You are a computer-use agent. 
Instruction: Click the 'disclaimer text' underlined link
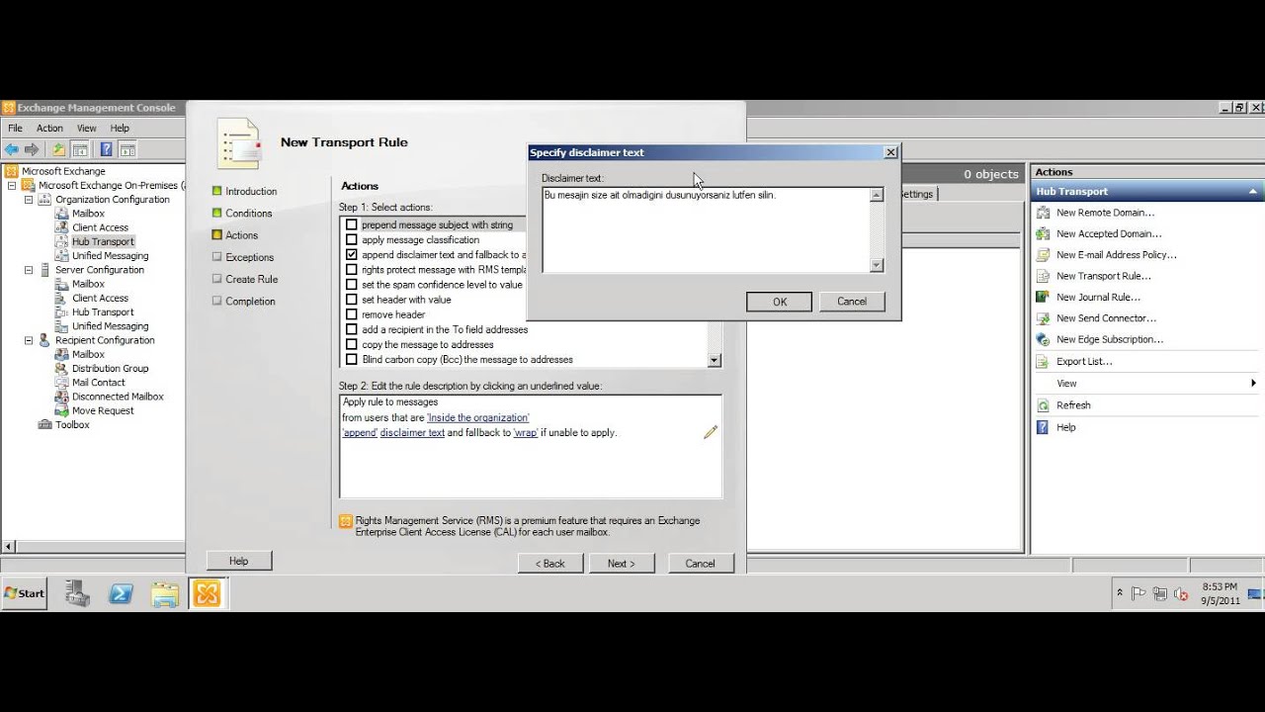412,432
